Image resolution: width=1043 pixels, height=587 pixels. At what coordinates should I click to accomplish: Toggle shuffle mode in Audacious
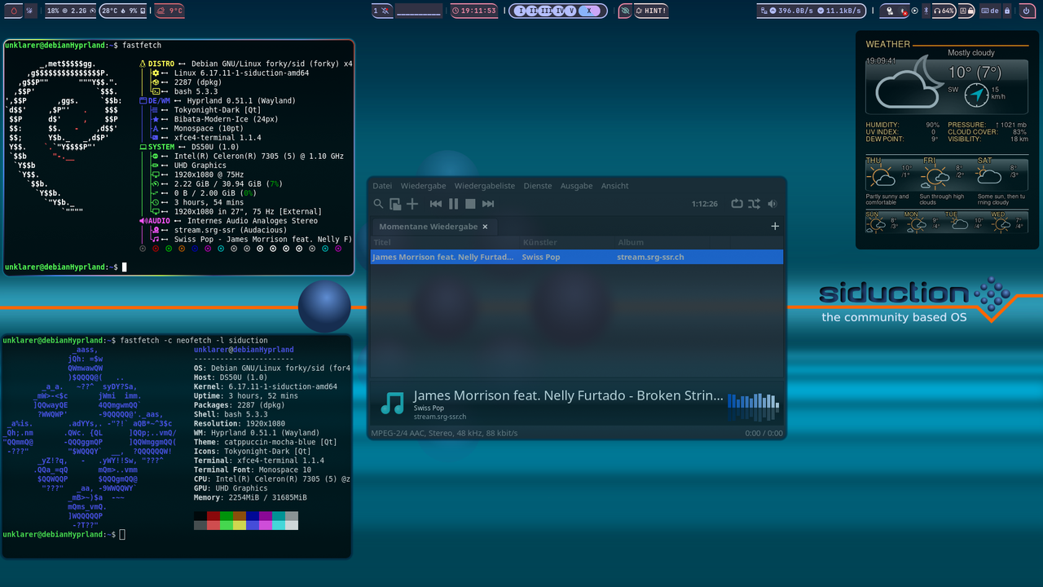point(755,204)
